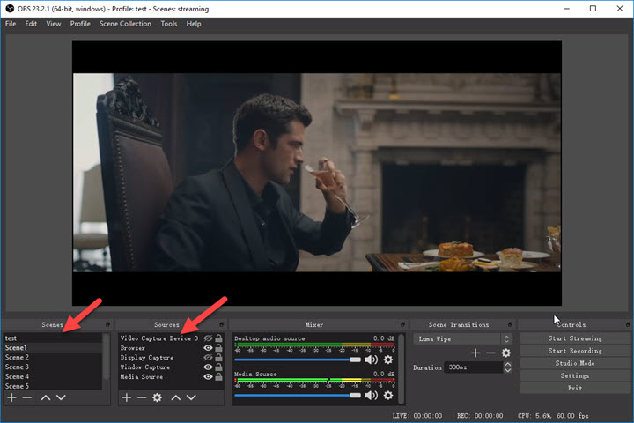Select 'Video Capture Device 3' source row
The height and width of the screenshot is (423, 634).
pyautogui.click(x=171, y=338)
